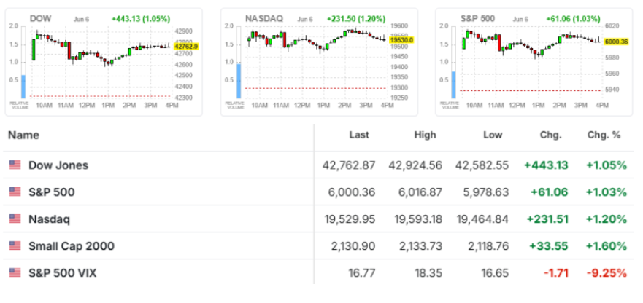
Task: Click NASDAQ chart change +231.50 (1.20%)
Action: pos(356,19)
